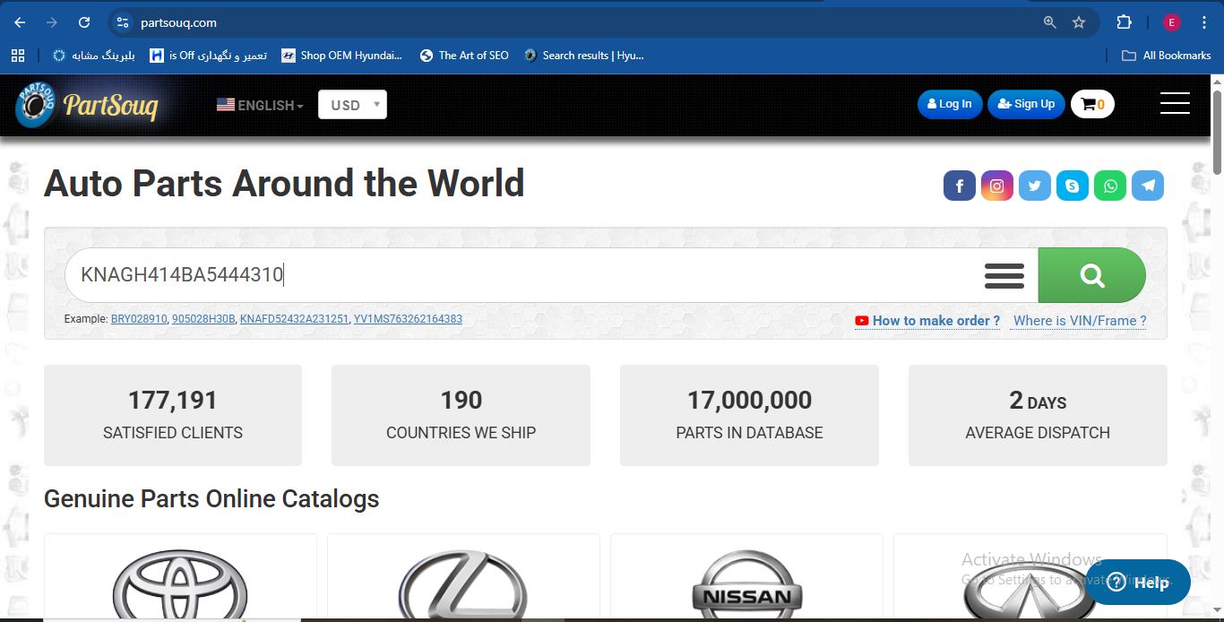Open the ENGLISH language dropdown
Screen dimensions: 1224x622
260,105
